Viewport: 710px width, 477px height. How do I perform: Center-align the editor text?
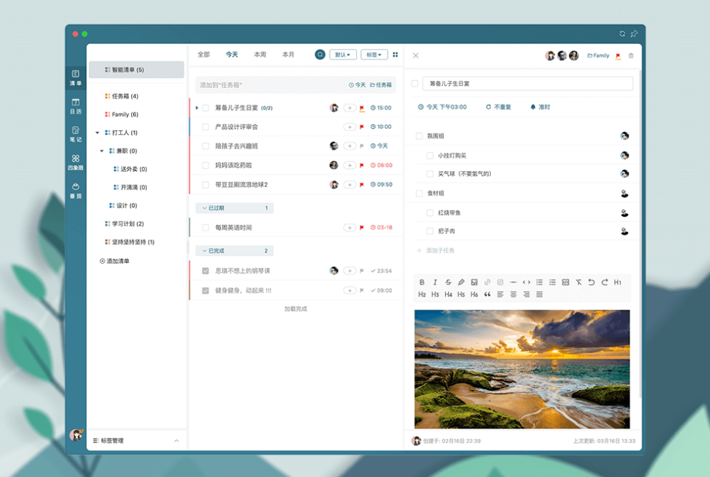coord(513,294)
